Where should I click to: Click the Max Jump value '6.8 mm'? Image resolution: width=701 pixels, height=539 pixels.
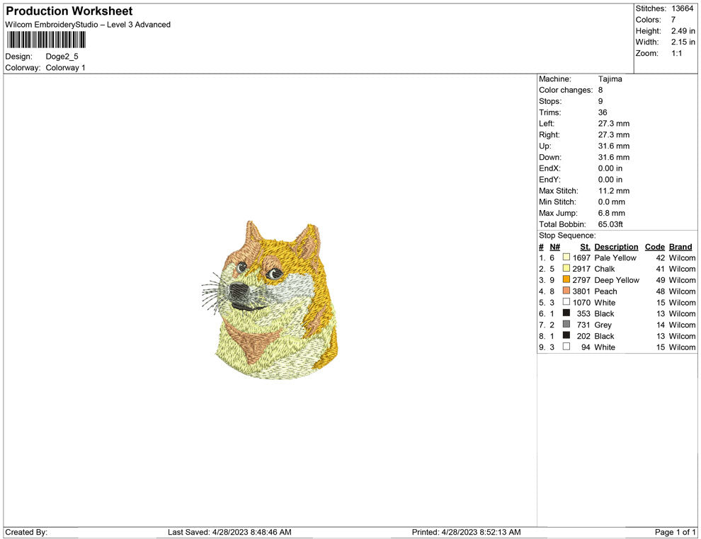point(611,213)
